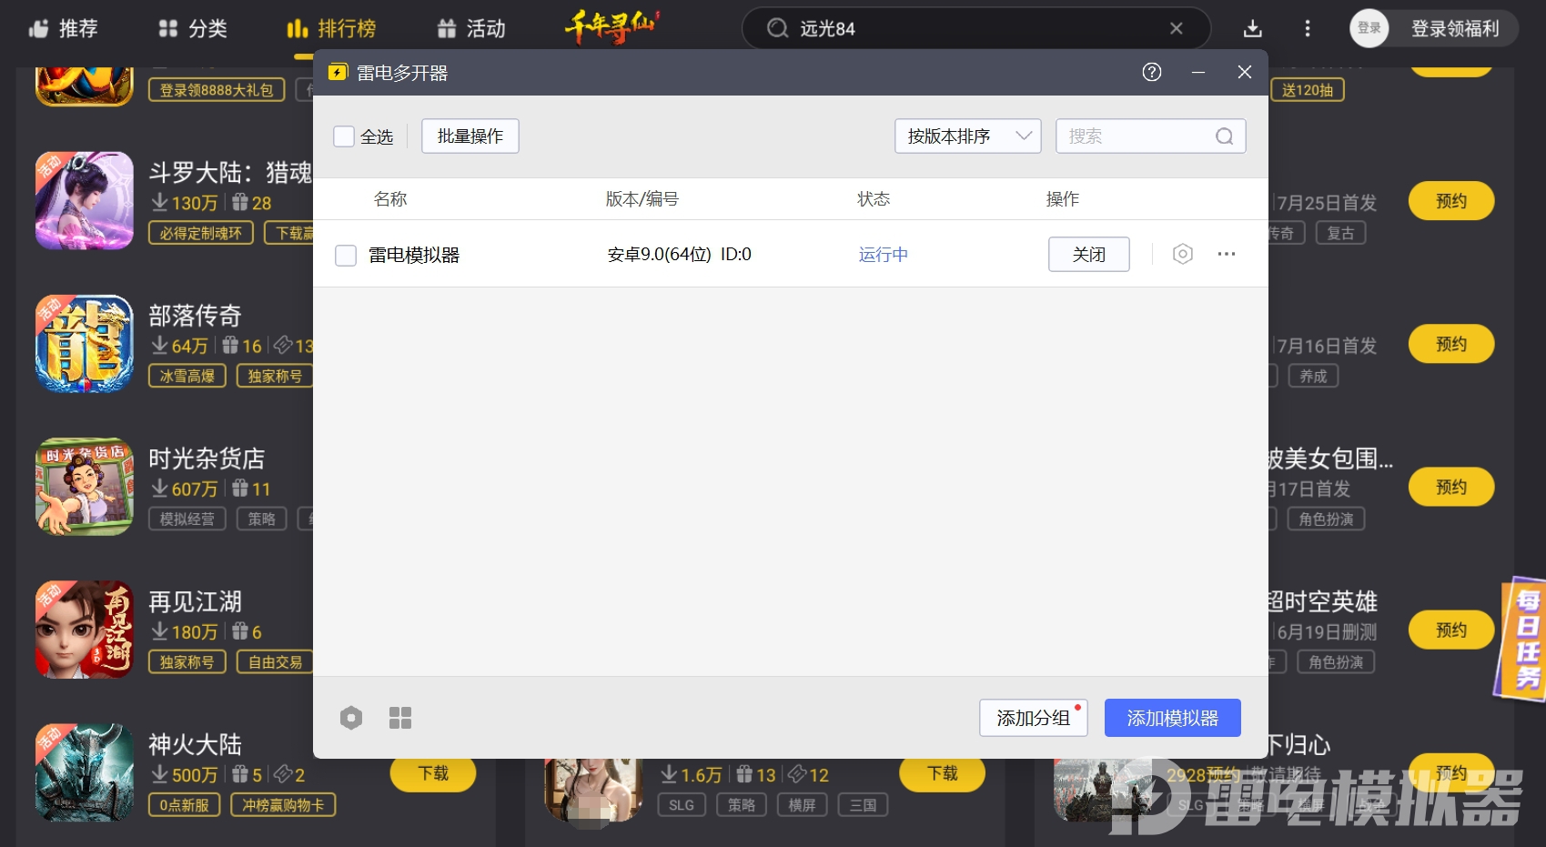The width and height of the screenshot is (1546, 847).
Task: Open settings for the 雷电模拟器 instance
Action: point(1182,254)
